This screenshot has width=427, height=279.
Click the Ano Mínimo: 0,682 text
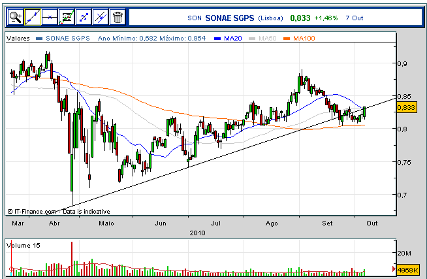127,39
